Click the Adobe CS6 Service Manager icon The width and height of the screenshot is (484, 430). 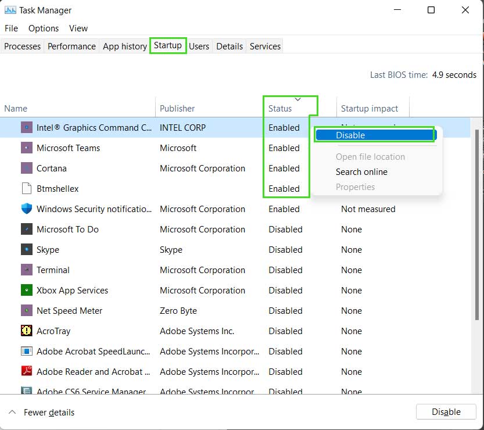27,391
